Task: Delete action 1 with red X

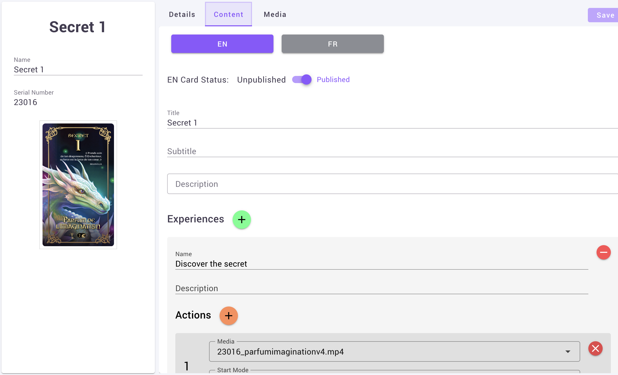Action: (x=595, y=348)
